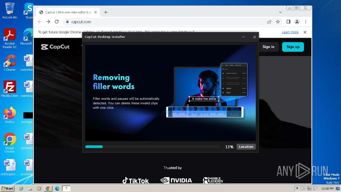The width and height of the screenshot is (341, 192).
Task: Open the Learn more link in the Chrome notice
Action: 290,32
